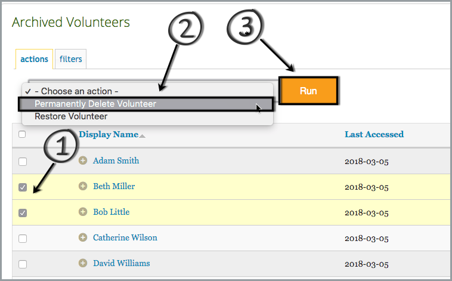Select the Catherine Wilson checkbox
Screen dimensions: 452x281
point(23,239)
